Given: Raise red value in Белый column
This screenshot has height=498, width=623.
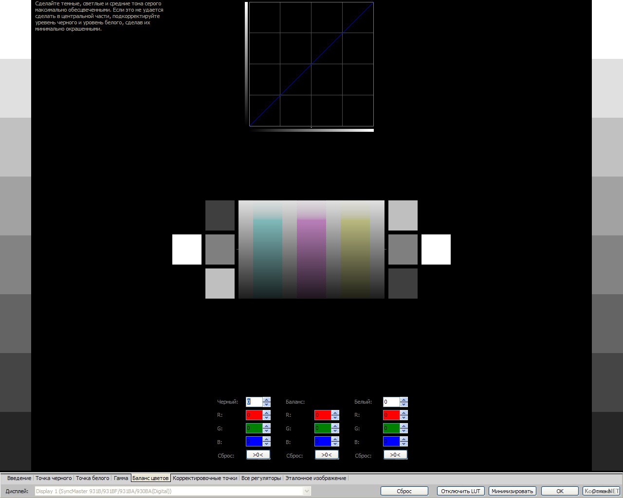Looking at the screenshot, I should click(403, 413).
